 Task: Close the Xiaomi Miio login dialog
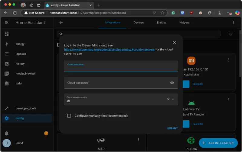click(x=175, y=43)
